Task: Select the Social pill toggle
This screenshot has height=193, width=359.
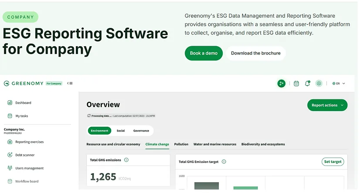Action: pyautogui.click(x=121, y=131)
